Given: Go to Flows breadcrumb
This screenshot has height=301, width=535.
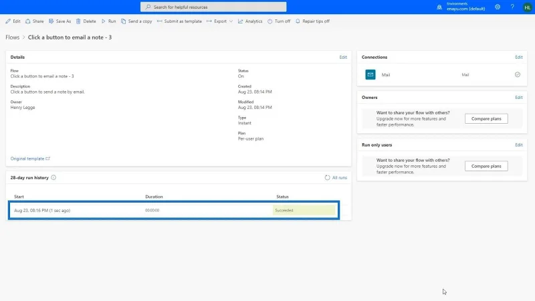Looking at the screenshot, I should 12,37.
